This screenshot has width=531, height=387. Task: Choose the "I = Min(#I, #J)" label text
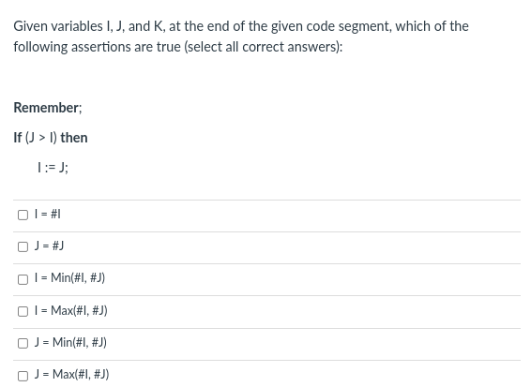(69, 277)
